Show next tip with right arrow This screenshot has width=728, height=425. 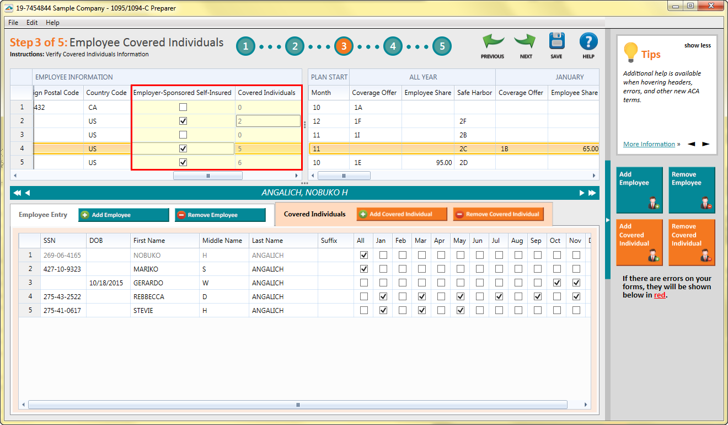[x=705, y=144]
